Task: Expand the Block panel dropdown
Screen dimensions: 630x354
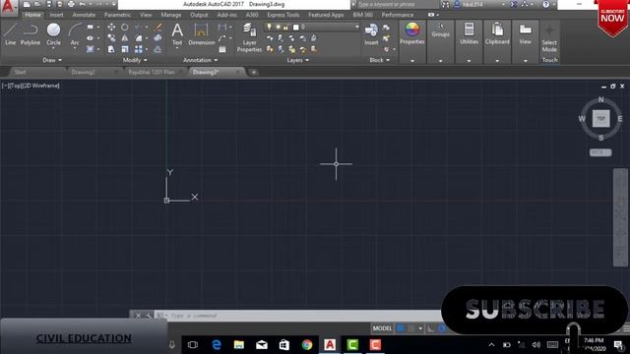Action: pyautogui.click(x=380, y=60)
